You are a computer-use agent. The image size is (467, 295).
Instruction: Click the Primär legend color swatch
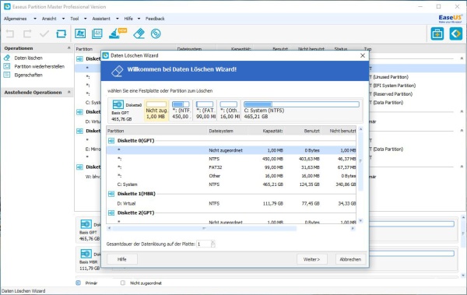(79, 283)
